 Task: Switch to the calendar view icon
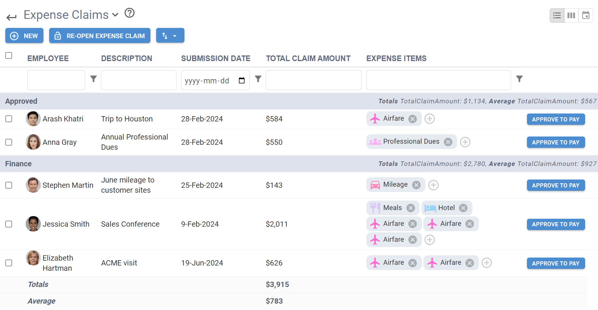click(586, 15)
